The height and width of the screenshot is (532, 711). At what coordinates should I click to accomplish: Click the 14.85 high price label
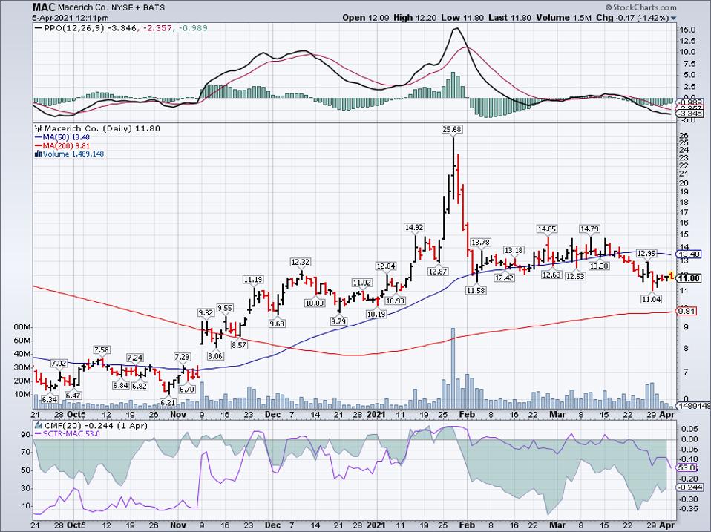coord(546,229)
